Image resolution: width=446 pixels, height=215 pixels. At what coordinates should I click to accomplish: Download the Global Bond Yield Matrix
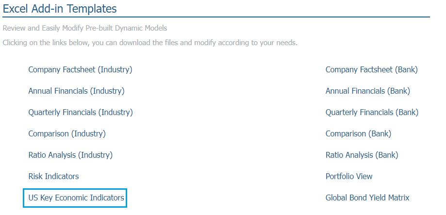point(367,198)
